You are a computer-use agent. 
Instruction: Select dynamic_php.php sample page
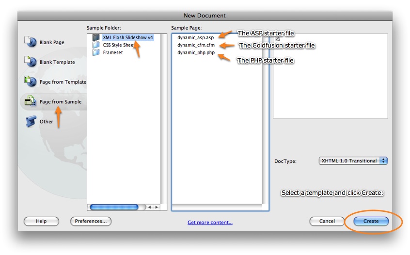coord(196,52)
